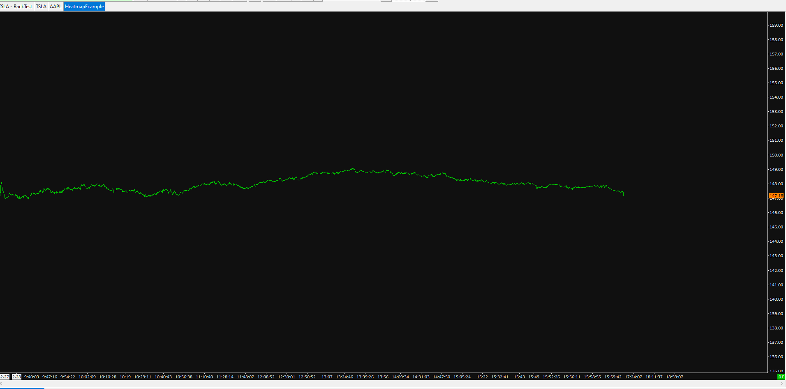Click the 159.00 price scale label

776,25
